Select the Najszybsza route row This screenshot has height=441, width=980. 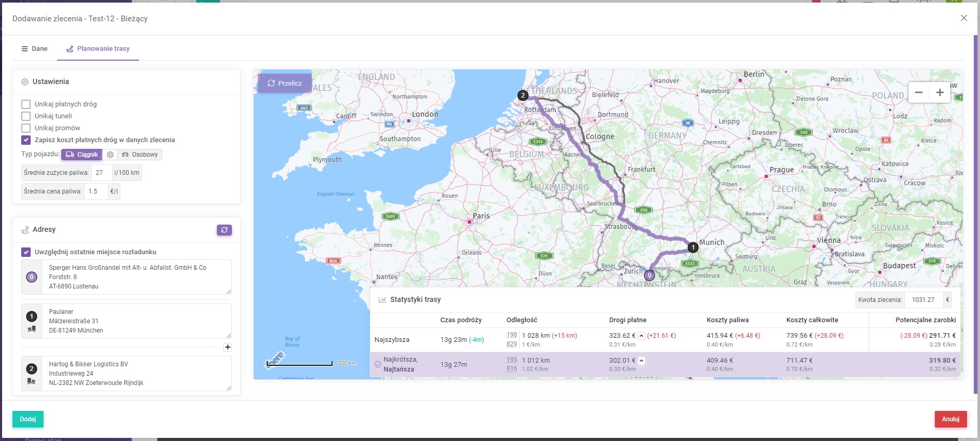point(665,340)
